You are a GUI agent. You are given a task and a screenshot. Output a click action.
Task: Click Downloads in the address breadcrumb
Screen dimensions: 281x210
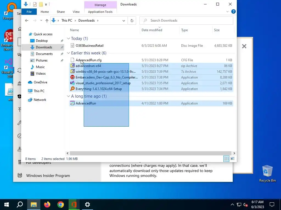click(86, 21)
